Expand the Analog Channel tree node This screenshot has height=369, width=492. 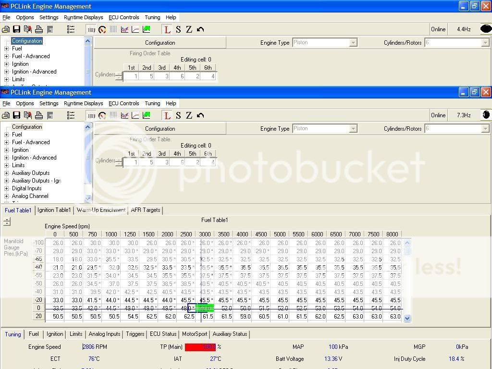point(6,196)
